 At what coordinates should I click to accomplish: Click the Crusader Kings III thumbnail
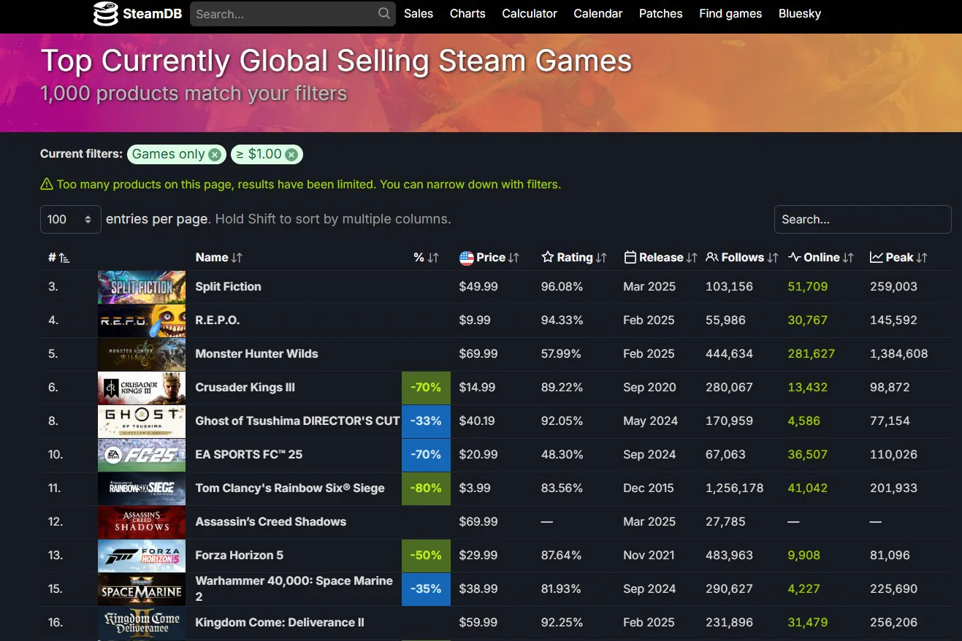tap(142, 388)
